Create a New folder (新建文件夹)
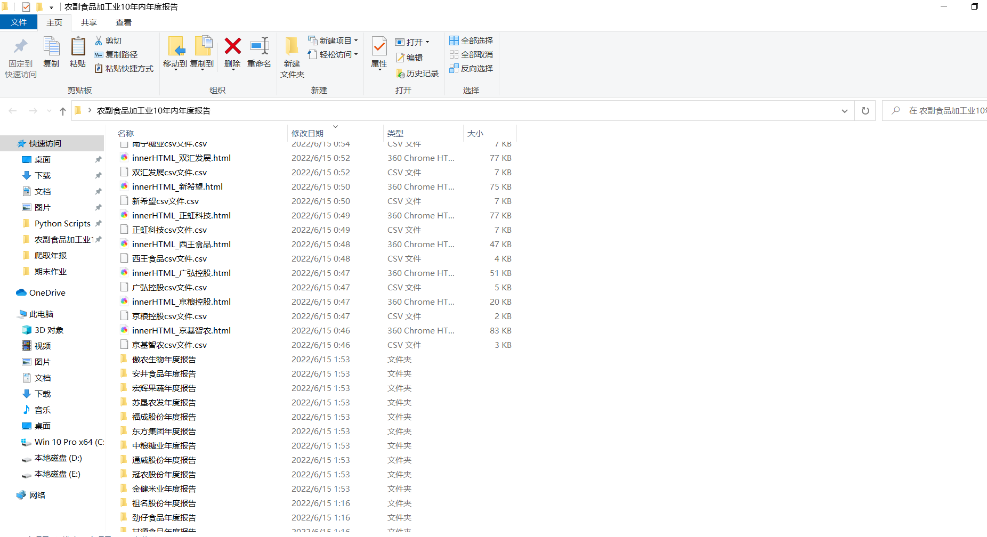Viewport: 987px width, 537px height. 292,58
